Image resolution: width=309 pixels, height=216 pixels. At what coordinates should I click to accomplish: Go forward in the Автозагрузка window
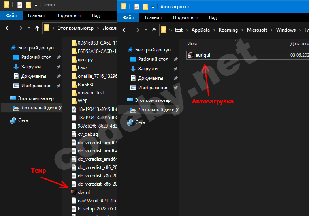click(137, 30)
